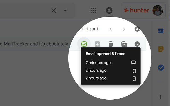Click the green MailTracker checkmark icon
Screen dimensions: 170x106
(x=84, y=44)
